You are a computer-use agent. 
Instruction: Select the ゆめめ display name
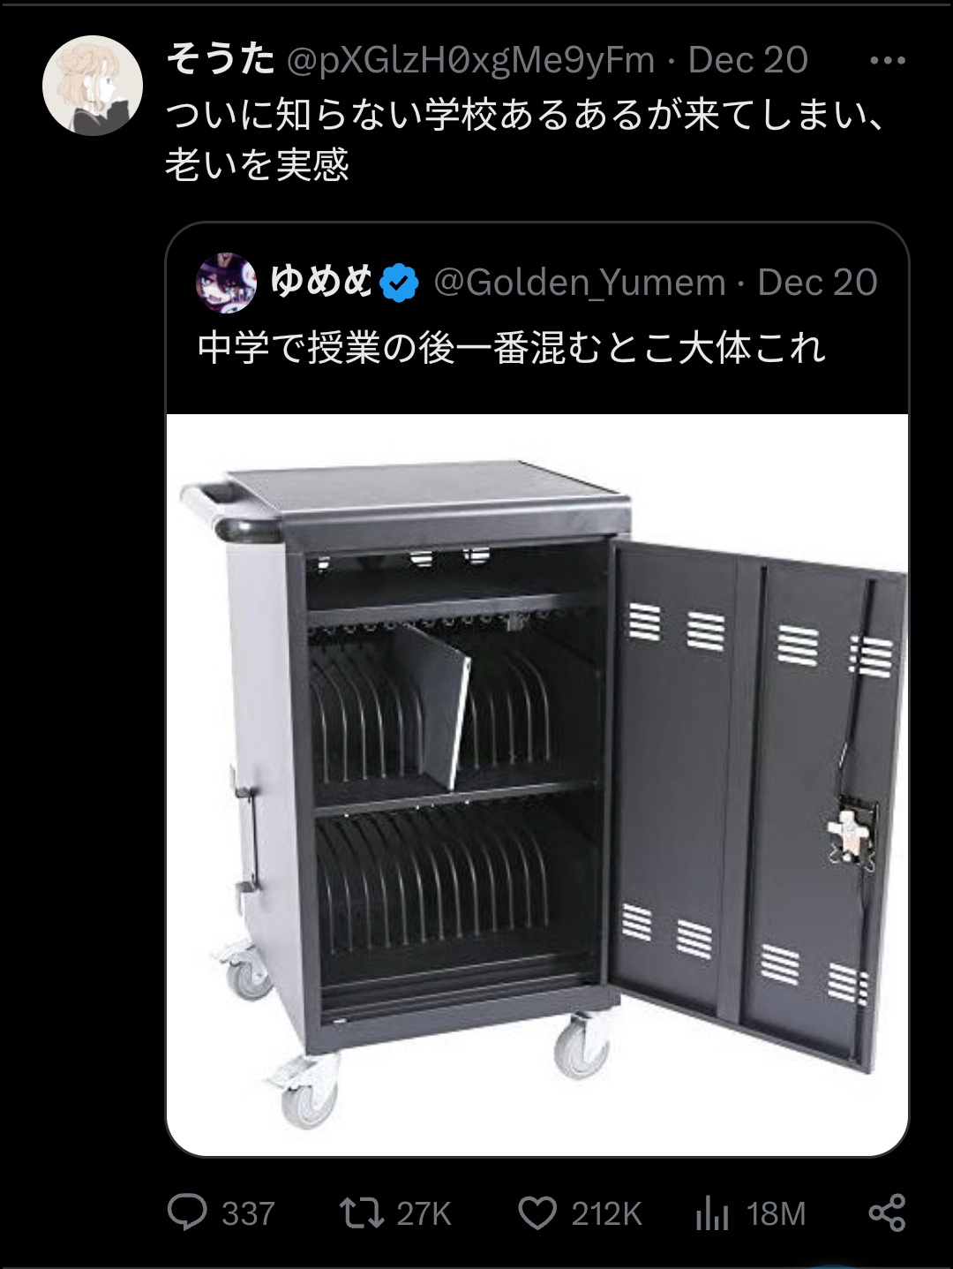pos(321,282)
